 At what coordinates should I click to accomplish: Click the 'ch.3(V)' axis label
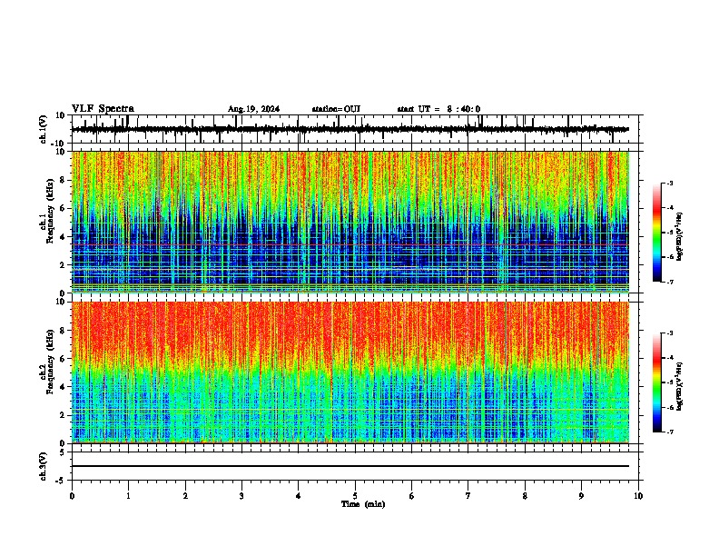(44, 466)
